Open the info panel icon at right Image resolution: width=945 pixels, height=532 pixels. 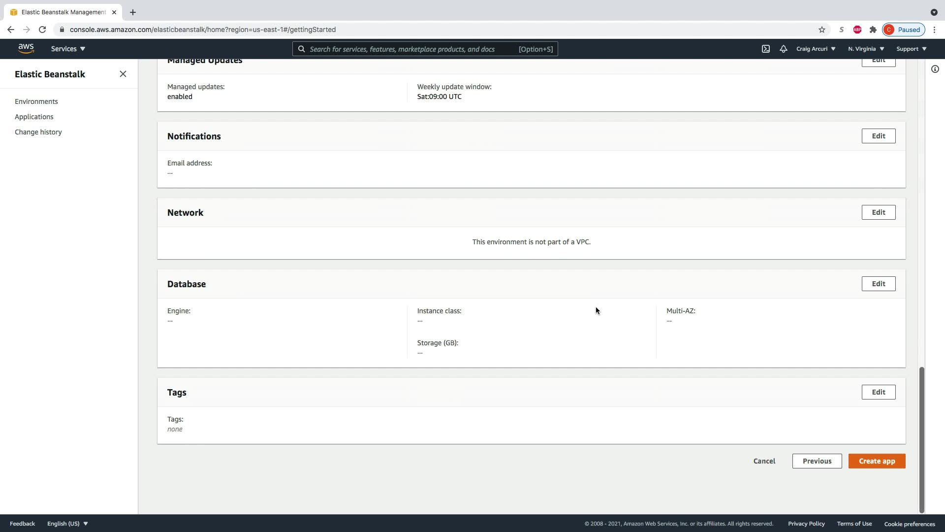[935, 69]
